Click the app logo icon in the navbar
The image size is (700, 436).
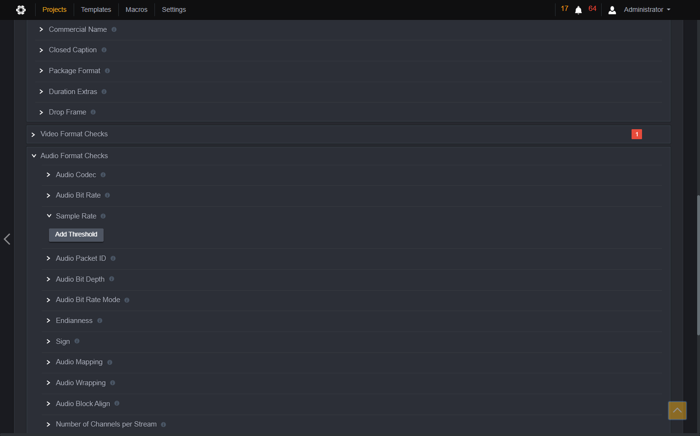click(21, 9)
